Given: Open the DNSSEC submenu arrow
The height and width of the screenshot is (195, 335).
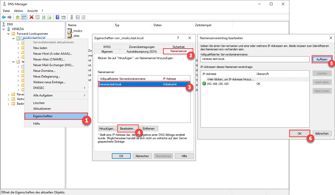Looking at the screenshot, I should point(85,88).
